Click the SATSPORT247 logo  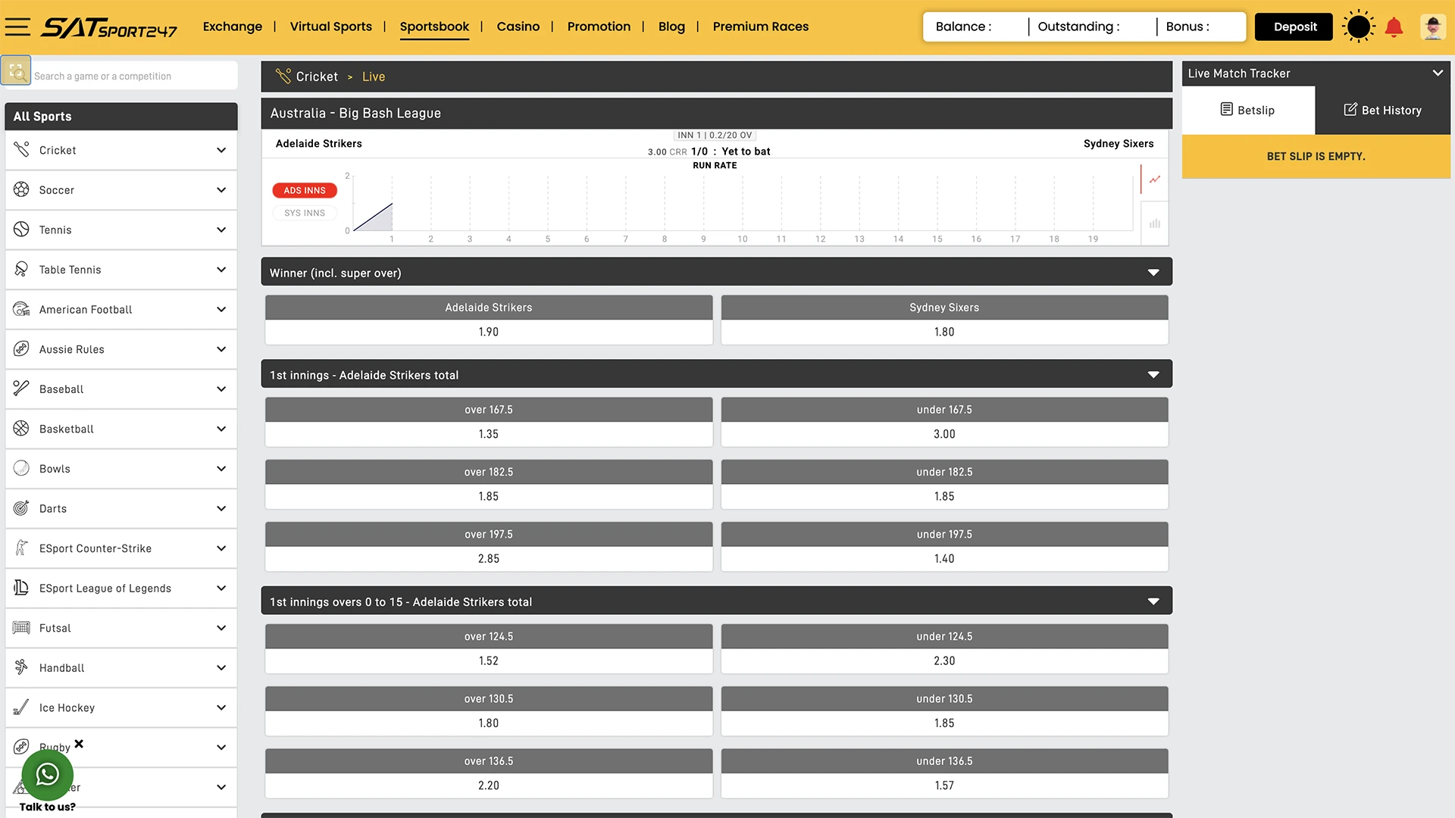[x=109, y=27]
